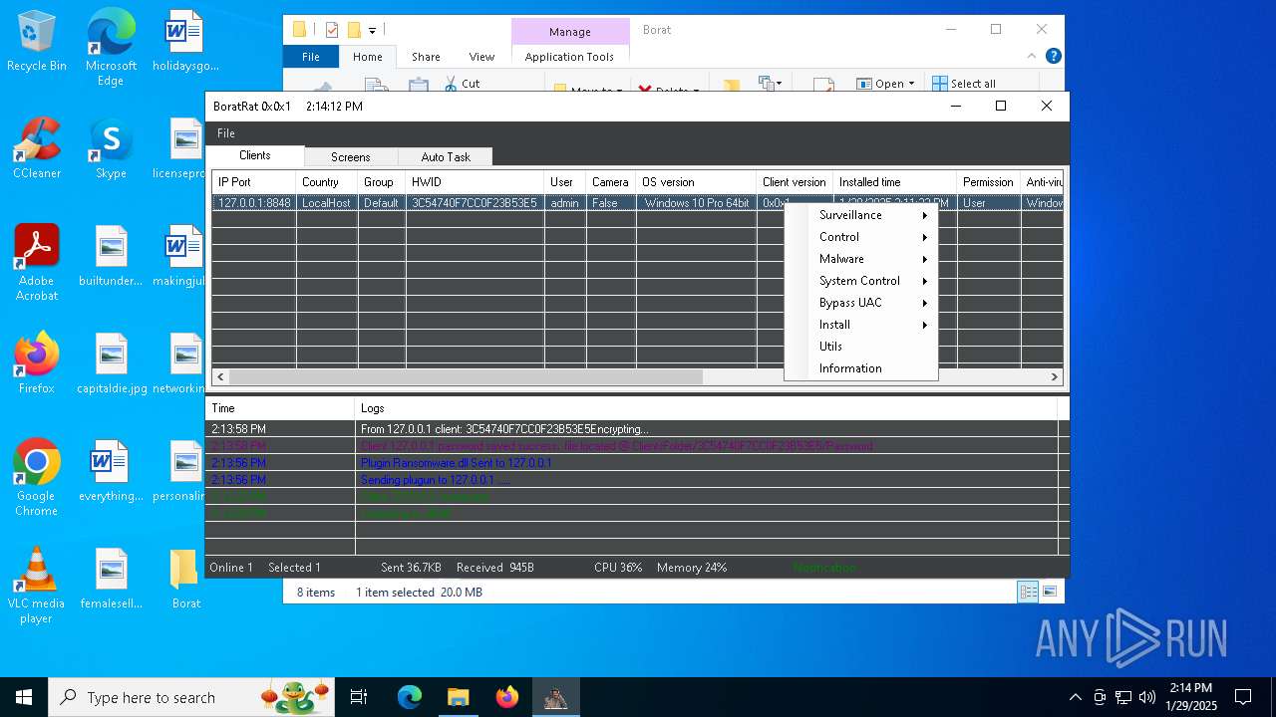Click Explorer Select all button

click(963, 84)
